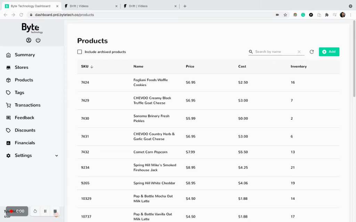This screenshot has width=356, height=222.
Task: Switch to the second Drift Videos tab
Action: (x=91, y=6)
